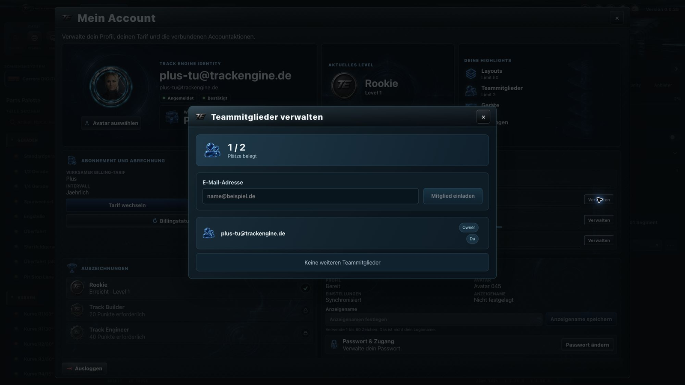Screen dimensions: 685x385
Task: Click the Auszeichnungen trophy icon
Action: point(72,268)
